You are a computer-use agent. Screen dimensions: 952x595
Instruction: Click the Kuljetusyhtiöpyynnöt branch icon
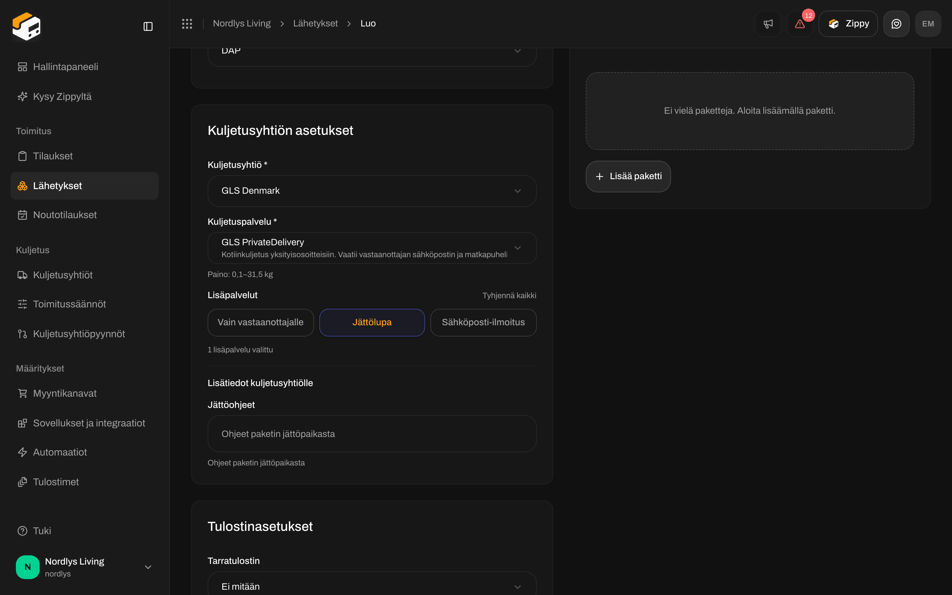tap(22, 334)
